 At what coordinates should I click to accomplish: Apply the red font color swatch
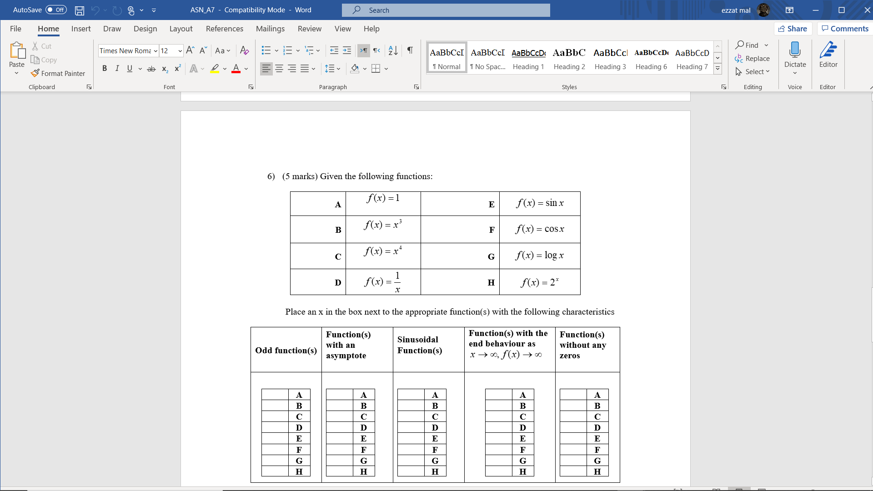(236, 69)
